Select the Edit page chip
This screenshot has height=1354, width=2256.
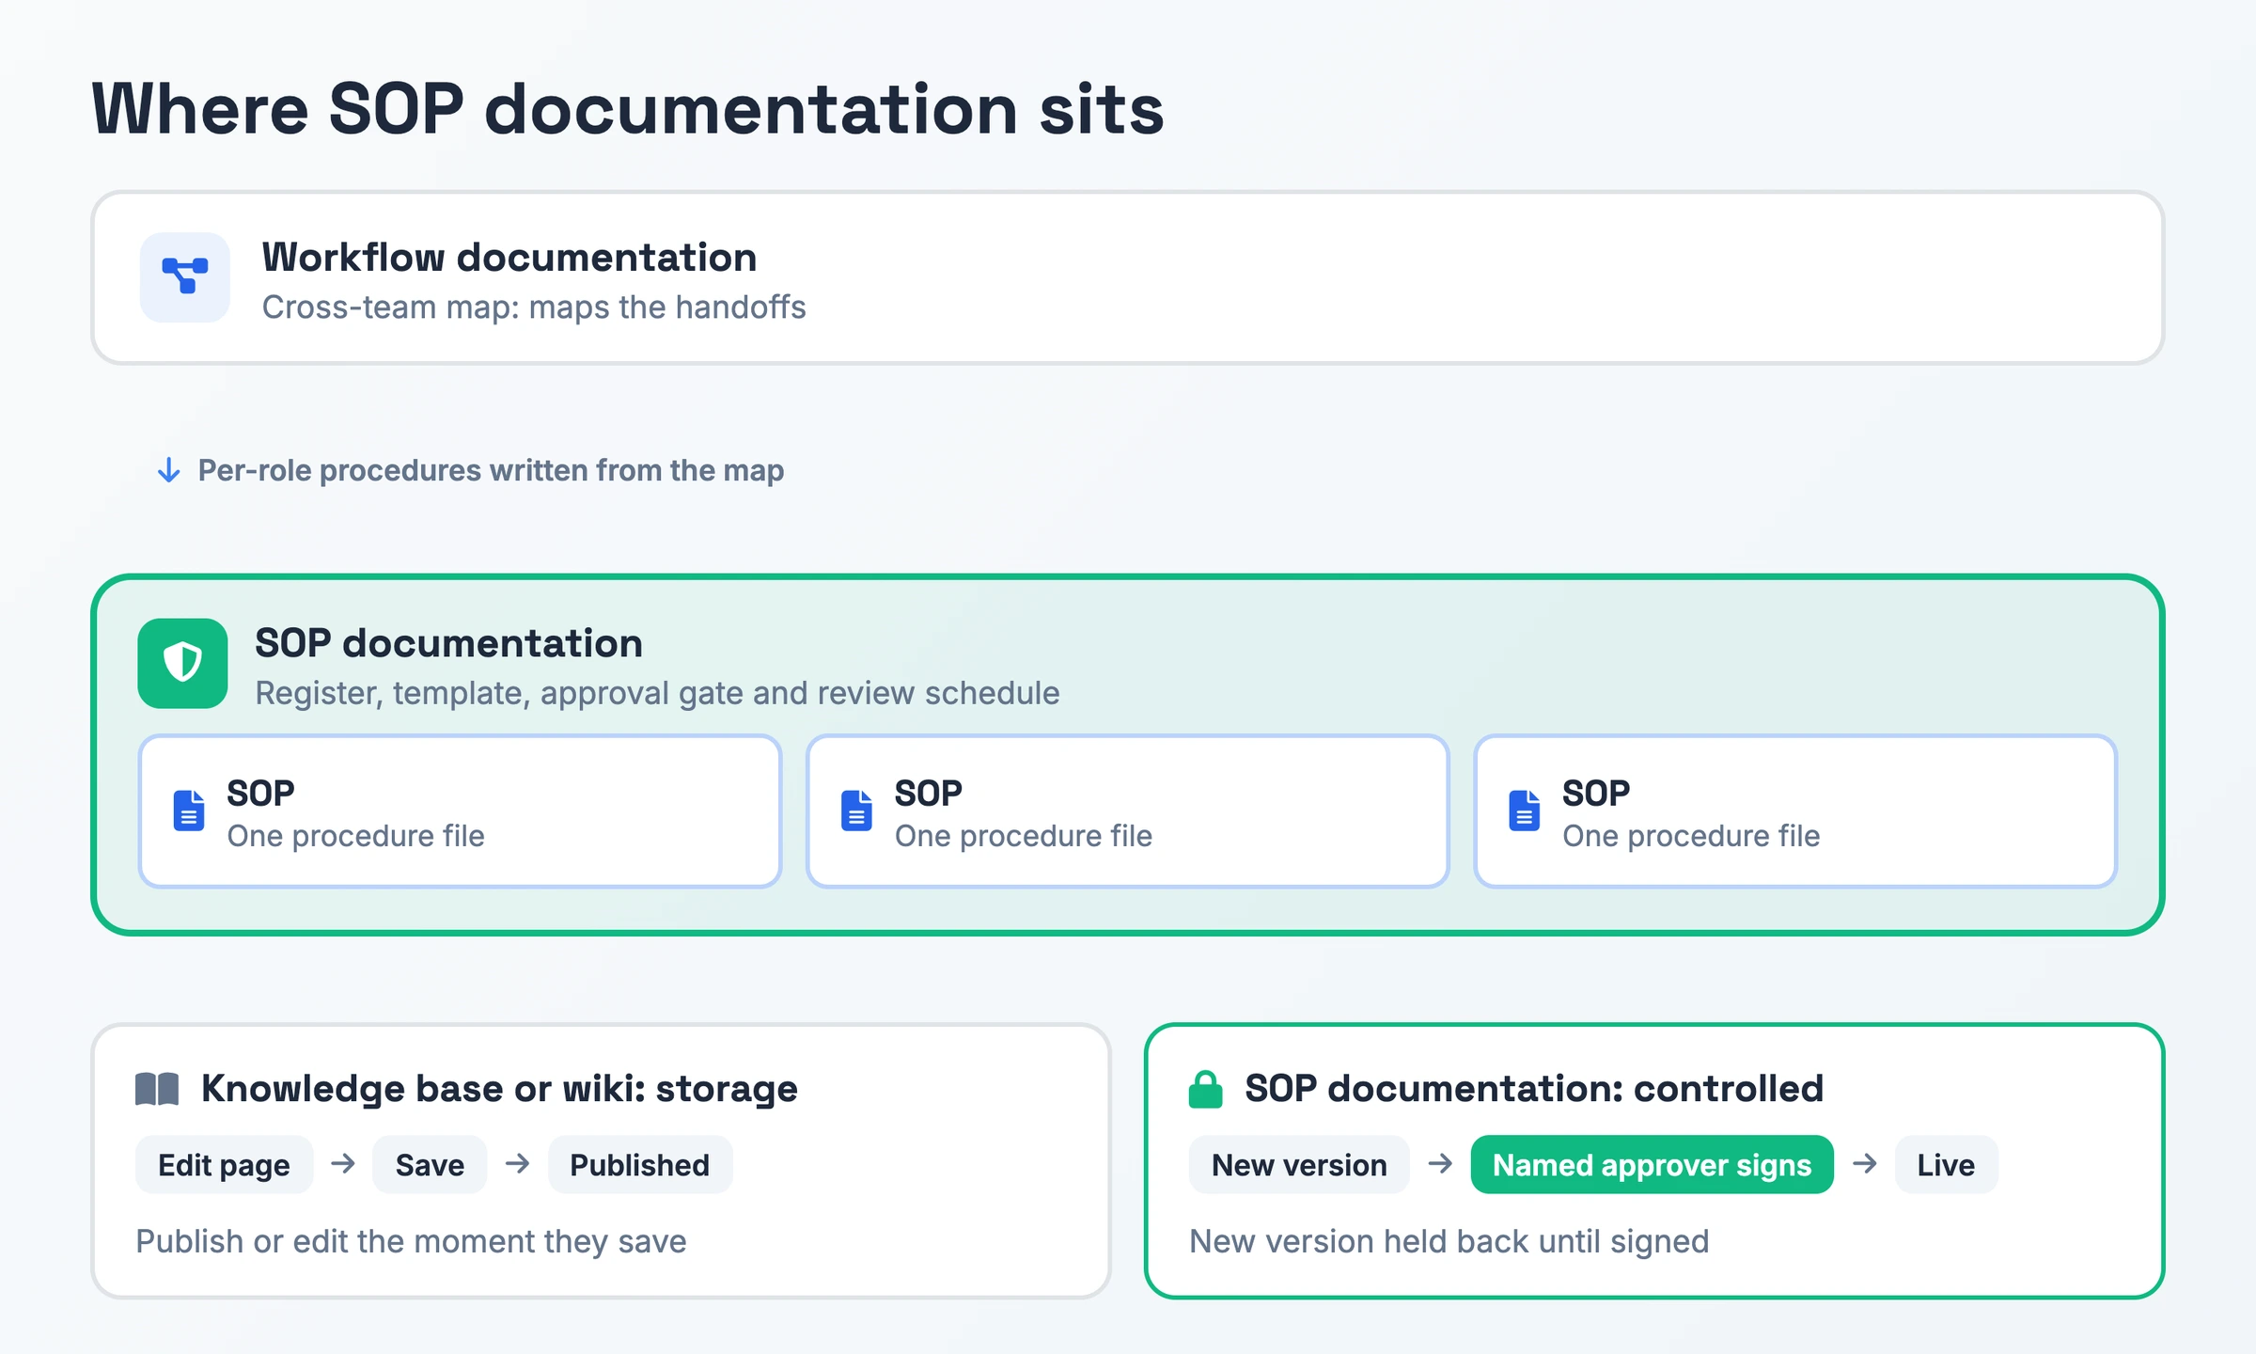(x=224, y=1165)
